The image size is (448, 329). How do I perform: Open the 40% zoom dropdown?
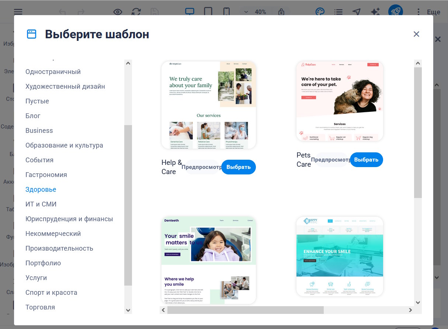click(x=255, y=12)
